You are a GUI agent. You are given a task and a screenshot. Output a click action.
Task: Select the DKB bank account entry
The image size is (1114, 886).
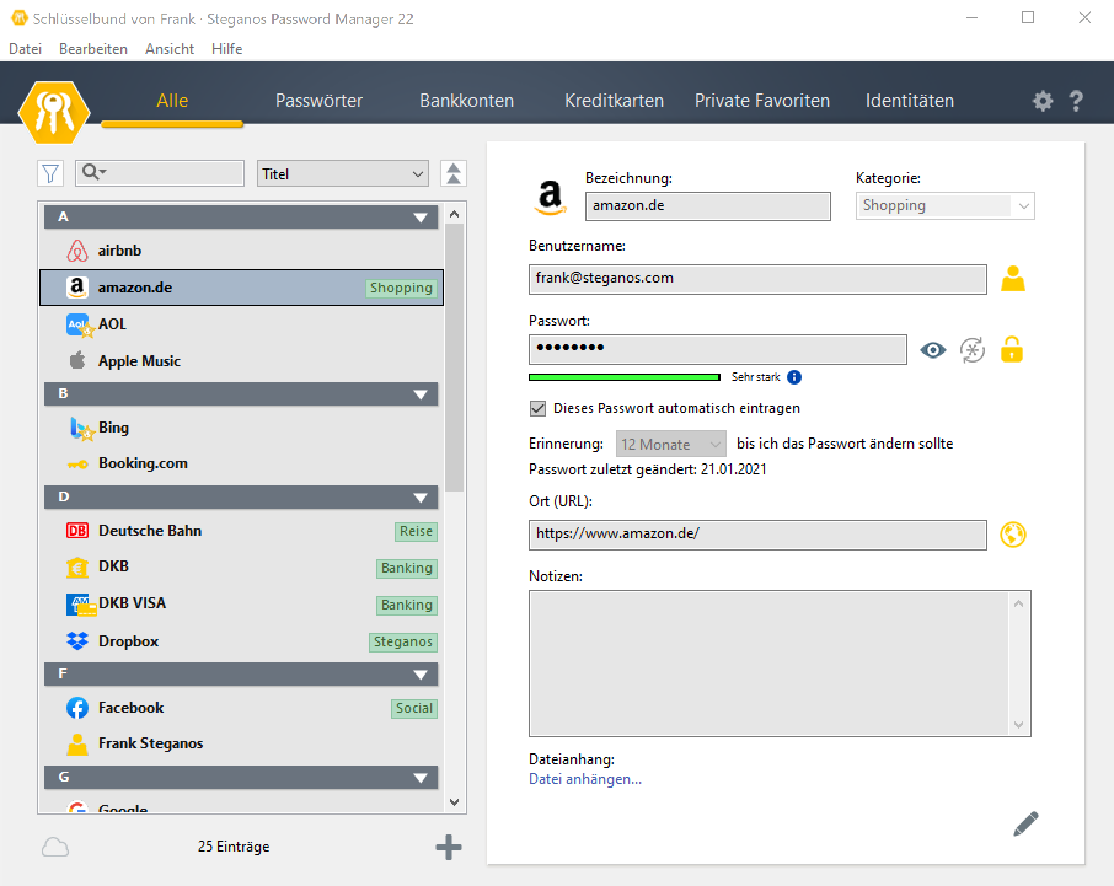click(x=241, y=566)
